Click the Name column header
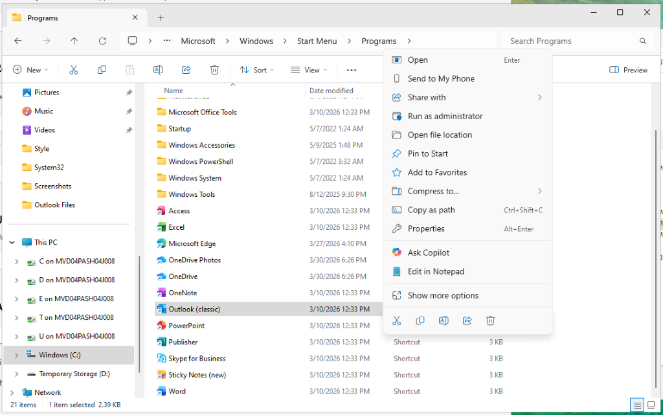Viewport: 663px width, 415px height. [174, 91]
